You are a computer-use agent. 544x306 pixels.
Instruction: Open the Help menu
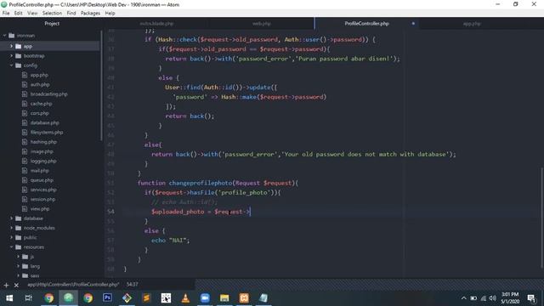tap(110, 14)
